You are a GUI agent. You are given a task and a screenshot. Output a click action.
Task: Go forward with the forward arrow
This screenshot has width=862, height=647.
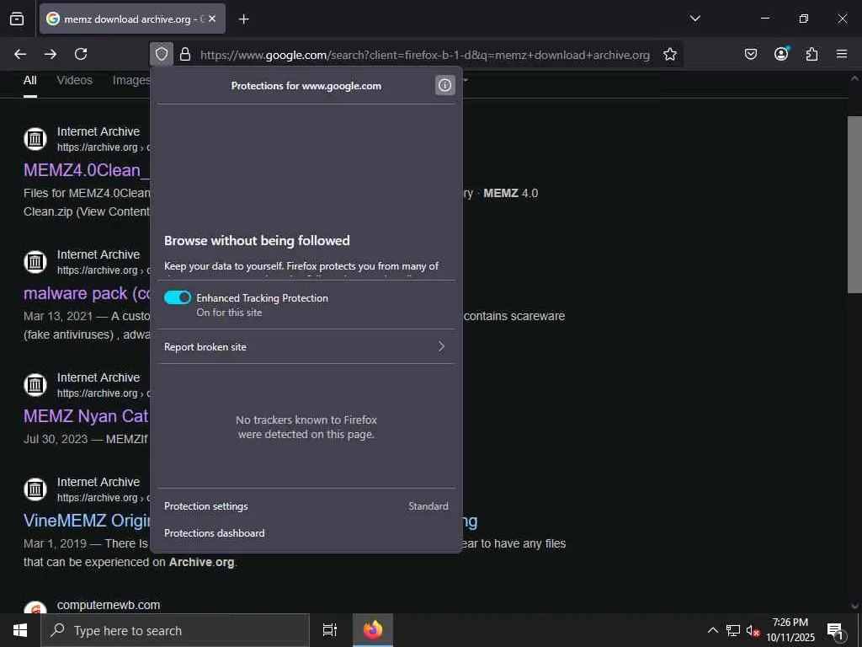51,54
